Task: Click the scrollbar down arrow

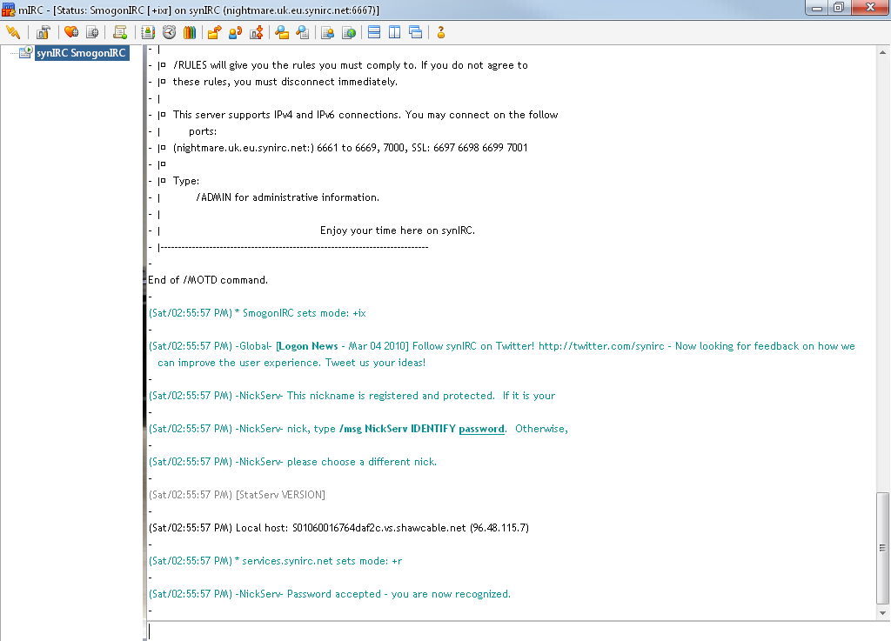Action: (882, 612)
